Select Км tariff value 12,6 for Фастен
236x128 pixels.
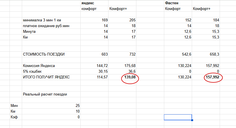point(188,37)
